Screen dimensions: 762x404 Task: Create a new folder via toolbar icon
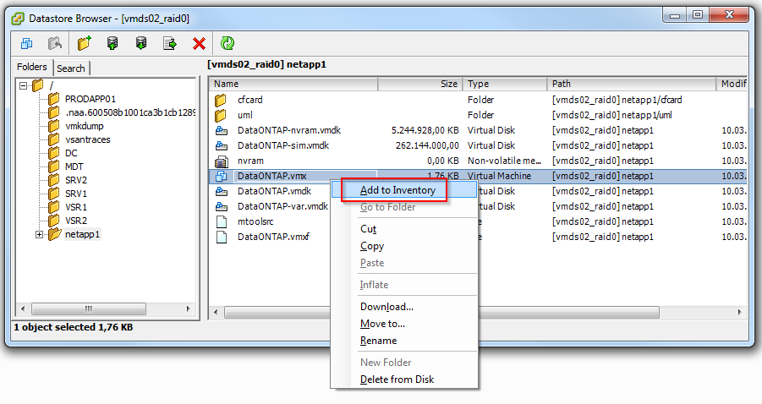click(x=84, y=43)
